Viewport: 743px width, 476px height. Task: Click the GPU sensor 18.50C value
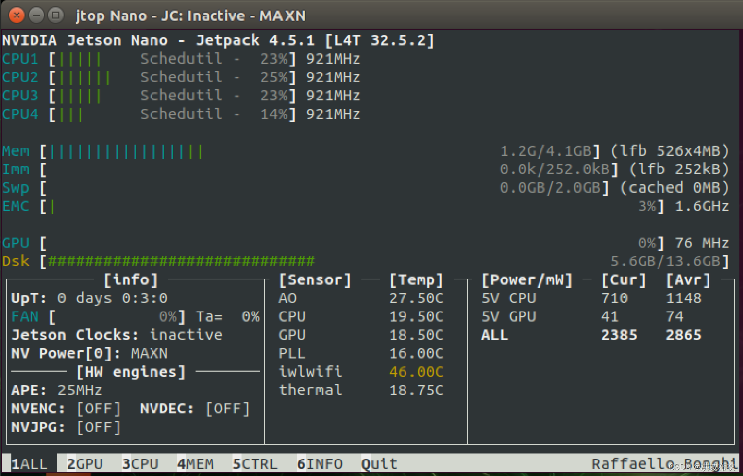(417, 335)
